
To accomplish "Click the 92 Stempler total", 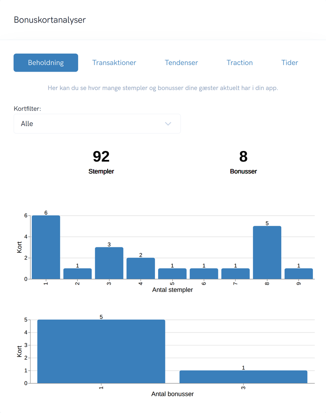I will (x=101, y=162).
